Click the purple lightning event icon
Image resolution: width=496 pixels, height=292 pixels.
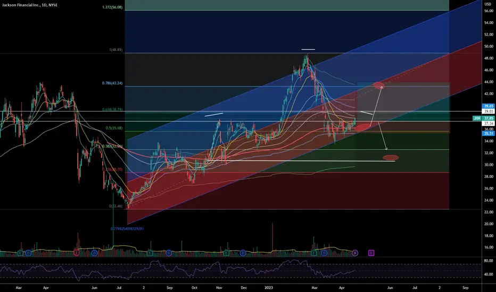(355, 253)
